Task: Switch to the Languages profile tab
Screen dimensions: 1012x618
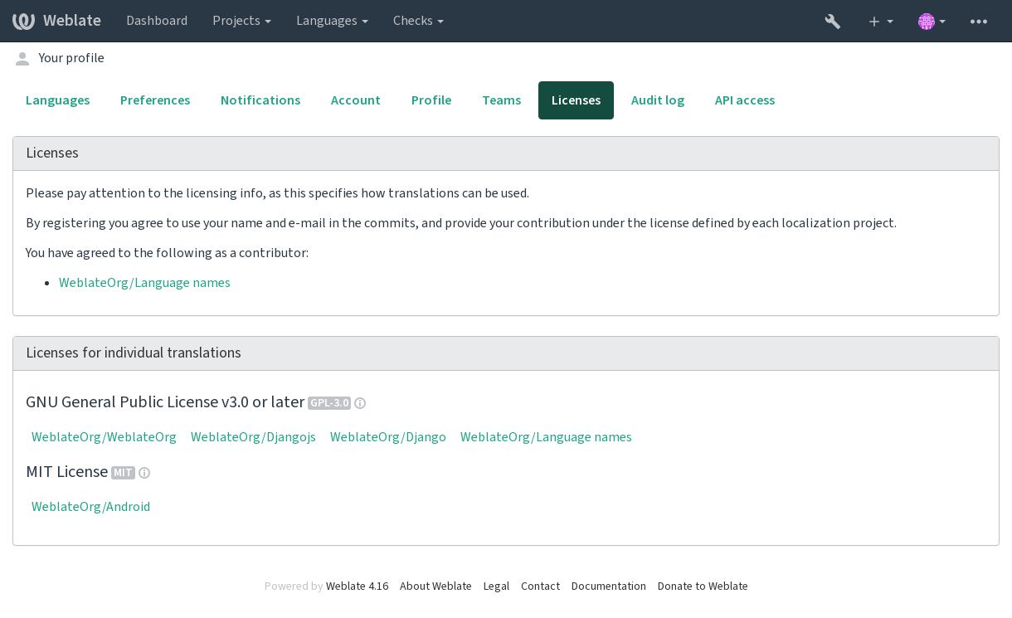Action: (58, 100)
